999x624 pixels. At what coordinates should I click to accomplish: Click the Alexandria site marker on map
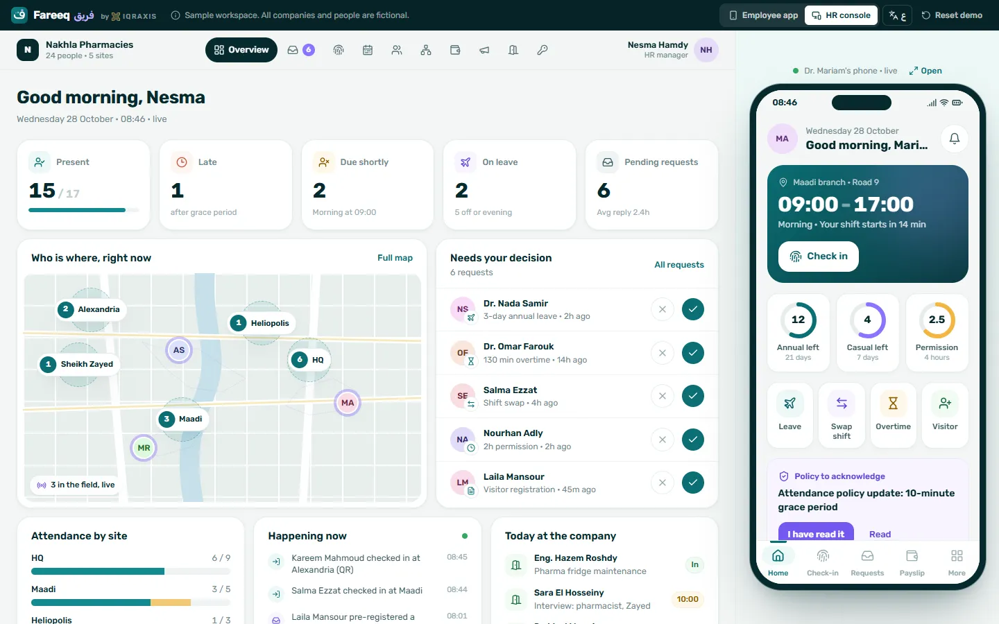(x=91, y=309)
